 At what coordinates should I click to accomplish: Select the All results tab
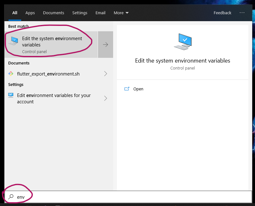pyautogui.click(x=15, y=13)
